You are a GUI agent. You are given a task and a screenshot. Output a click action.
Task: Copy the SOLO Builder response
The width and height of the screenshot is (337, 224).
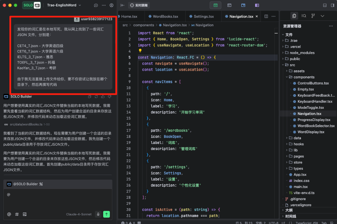[x=90, y=97]
